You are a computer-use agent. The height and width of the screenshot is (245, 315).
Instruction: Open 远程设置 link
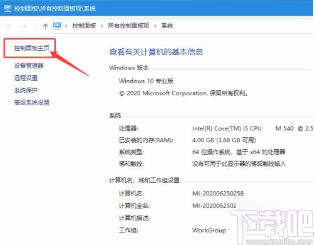26,78
